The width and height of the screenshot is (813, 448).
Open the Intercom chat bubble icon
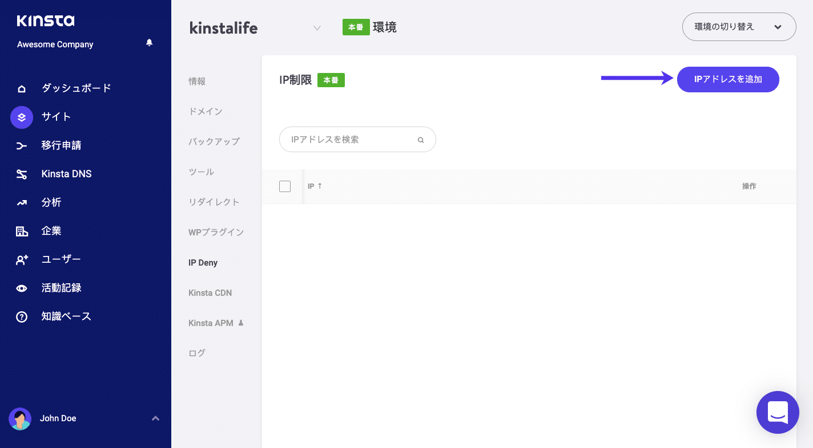click(778, 412)
